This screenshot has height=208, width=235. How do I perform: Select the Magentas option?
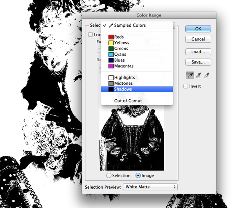point(124,66)
